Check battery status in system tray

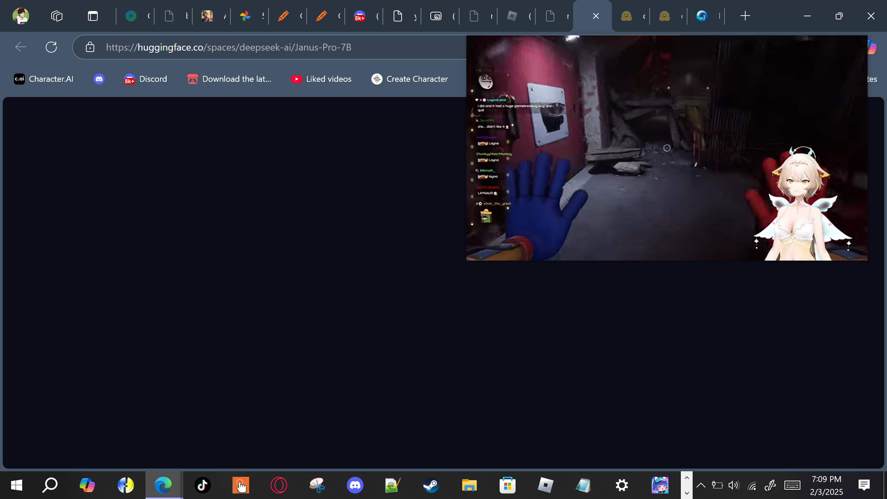coord(717,485)
